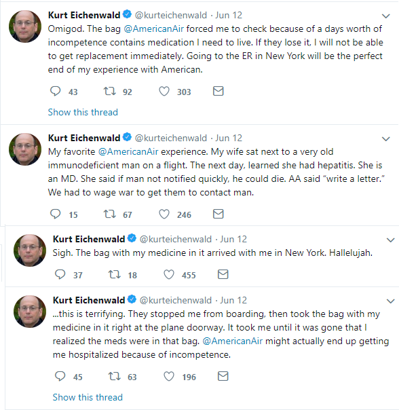
Task: Like the tweet with 303 likes
Action: 164,91
